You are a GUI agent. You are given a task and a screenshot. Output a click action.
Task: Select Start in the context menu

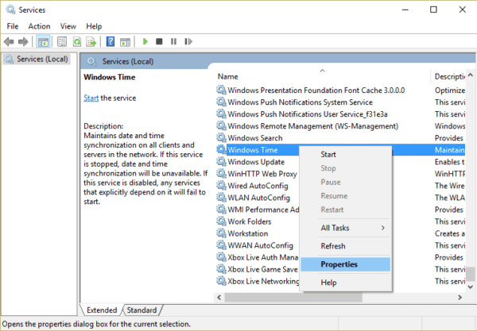point(328,154)
